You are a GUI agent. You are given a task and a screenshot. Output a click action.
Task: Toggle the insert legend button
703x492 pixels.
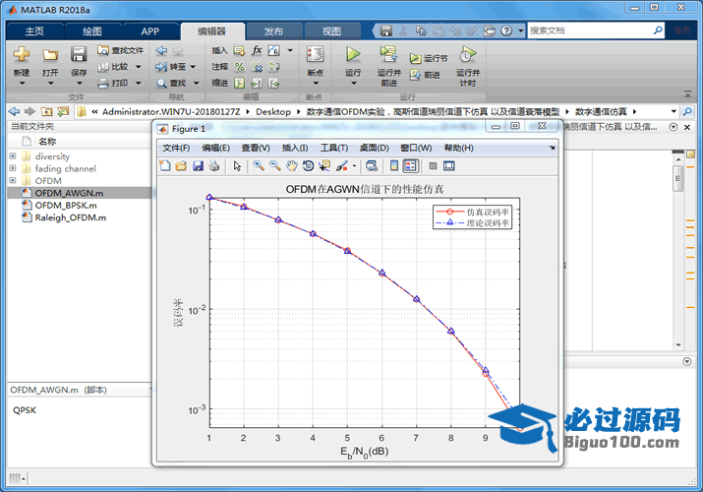pos(411,166)
